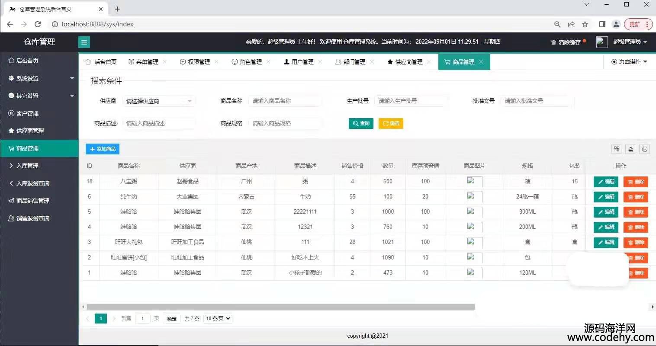Expand the 系统设置 sidebar menu

pos(39,78)
